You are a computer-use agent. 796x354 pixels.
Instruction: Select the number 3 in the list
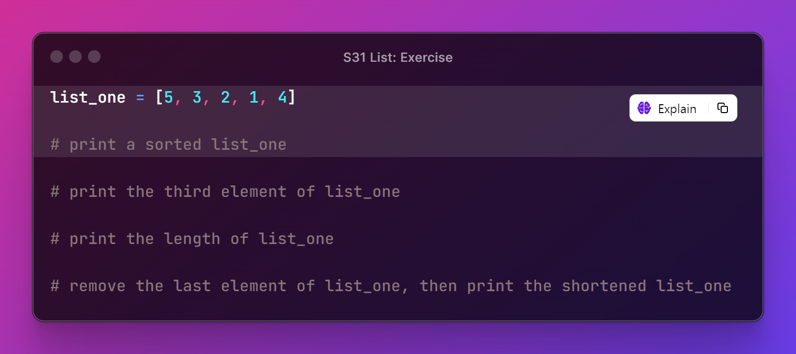(197, 97)
